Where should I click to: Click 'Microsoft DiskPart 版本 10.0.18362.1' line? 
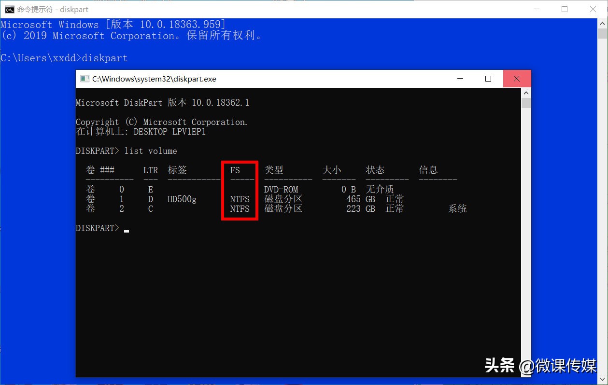pyautogui.click(x=163, y=103)
